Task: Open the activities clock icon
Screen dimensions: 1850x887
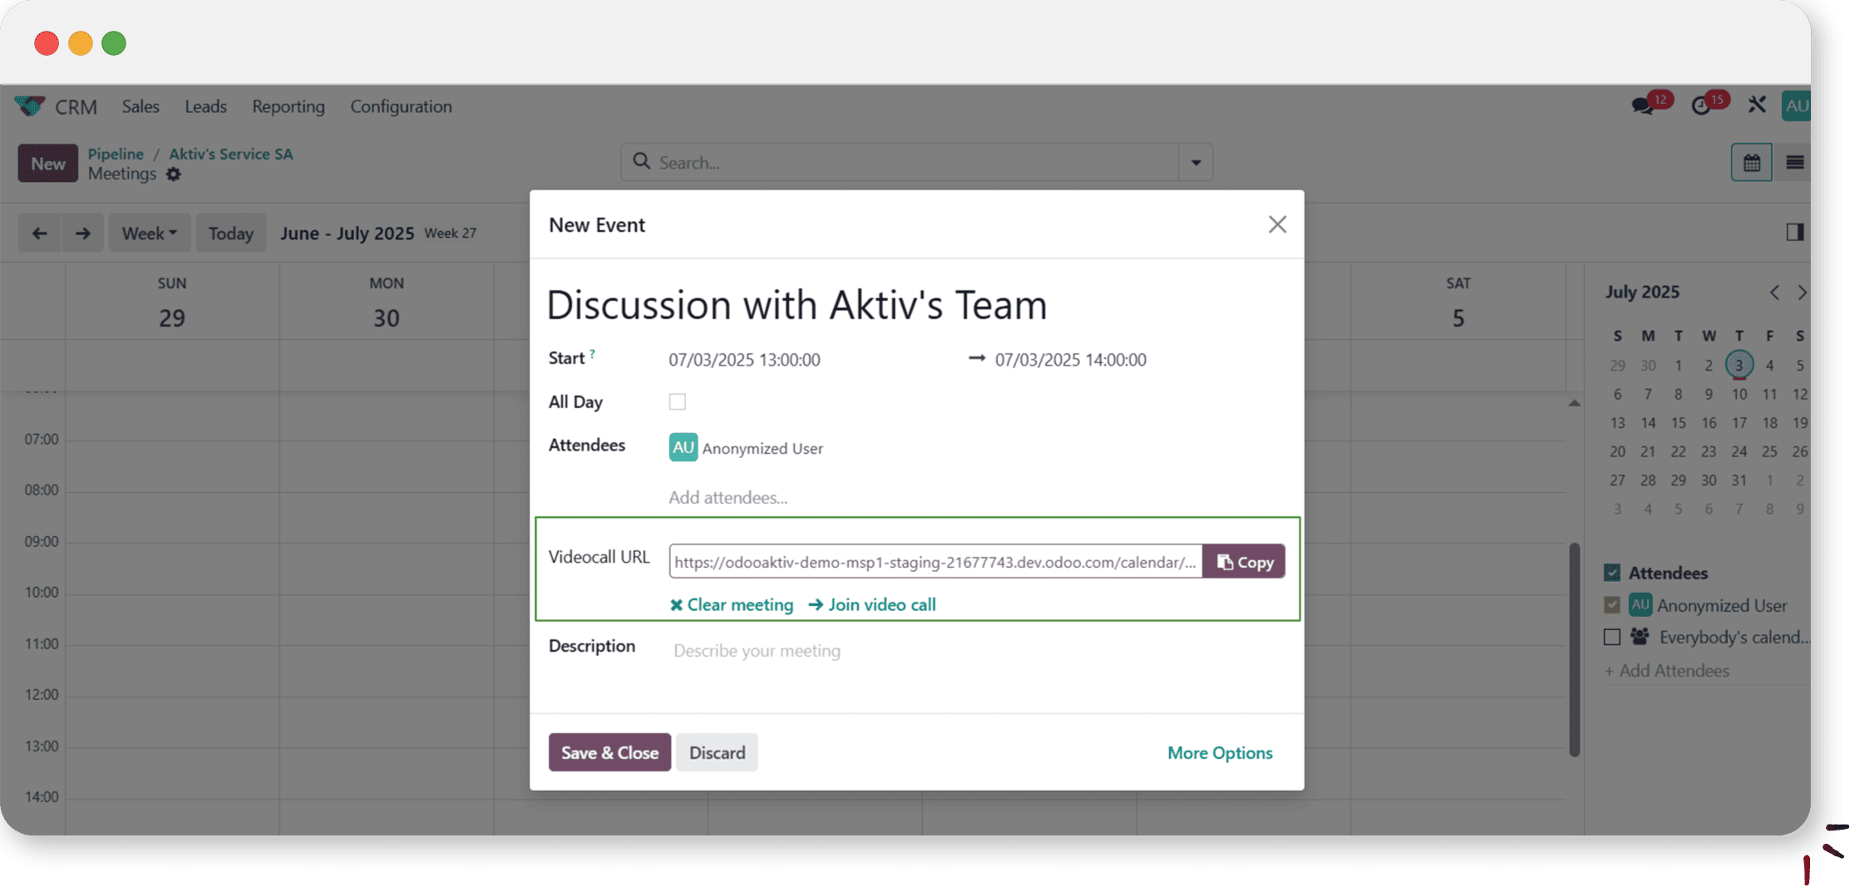Action: [x=1701, y=106]
